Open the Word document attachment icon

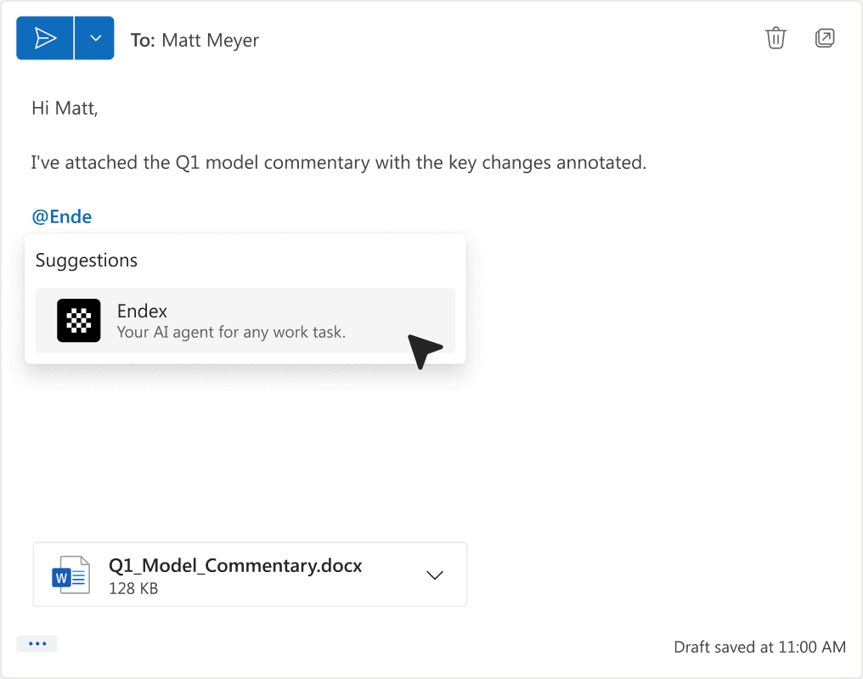(71, 575)
